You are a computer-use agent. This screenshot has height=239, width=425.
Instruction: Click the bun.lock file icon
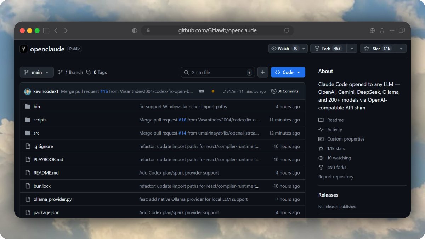point(28,186)
